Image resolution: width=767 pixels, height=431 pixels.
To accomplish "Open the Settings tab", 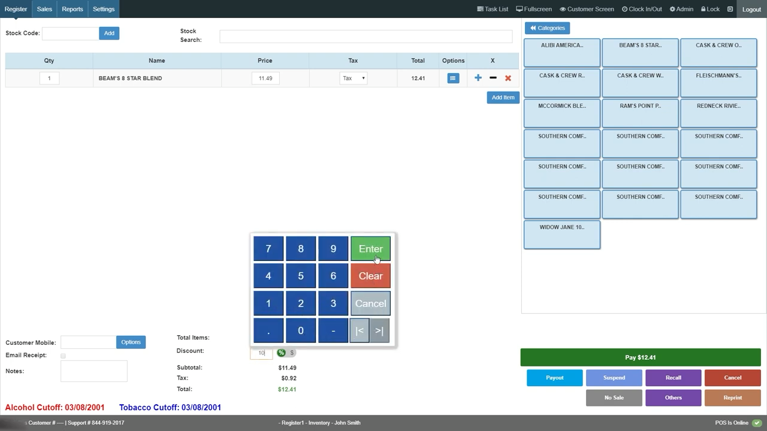I will pyautogui.click(x=104, y=9).
